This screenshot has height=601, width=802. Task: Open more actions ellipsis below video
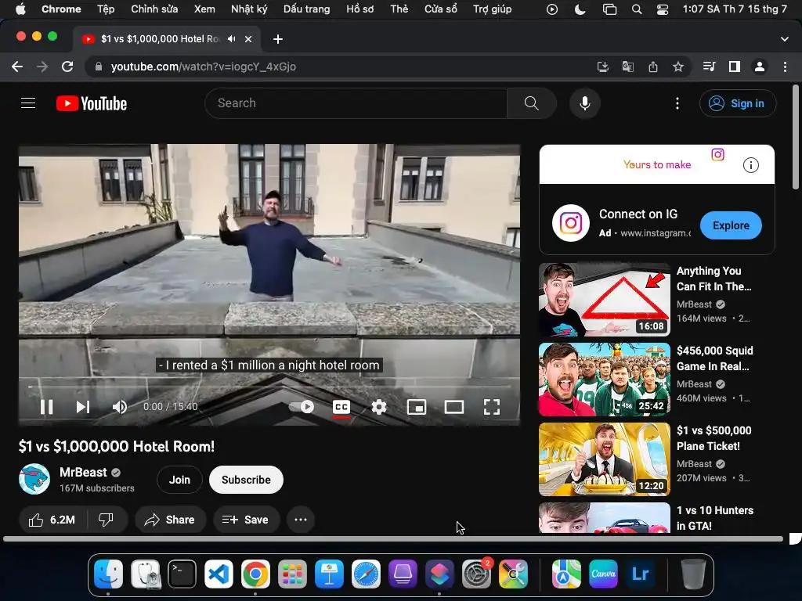click(301, 520)
